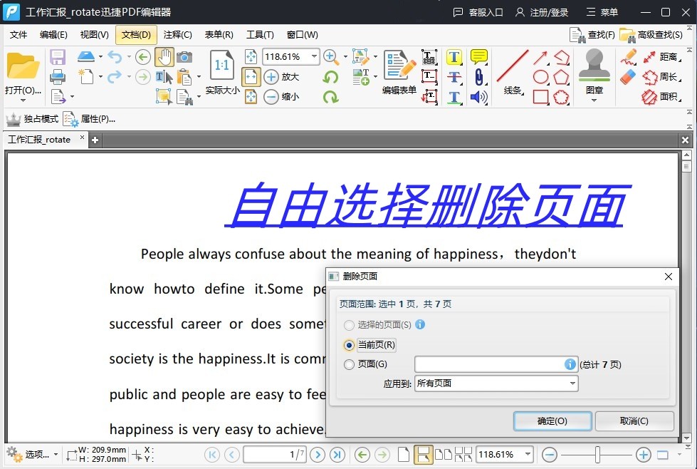Select the 当前页 radio button
This screenshot has height=469, width=697.
click(x=350, y=345)
